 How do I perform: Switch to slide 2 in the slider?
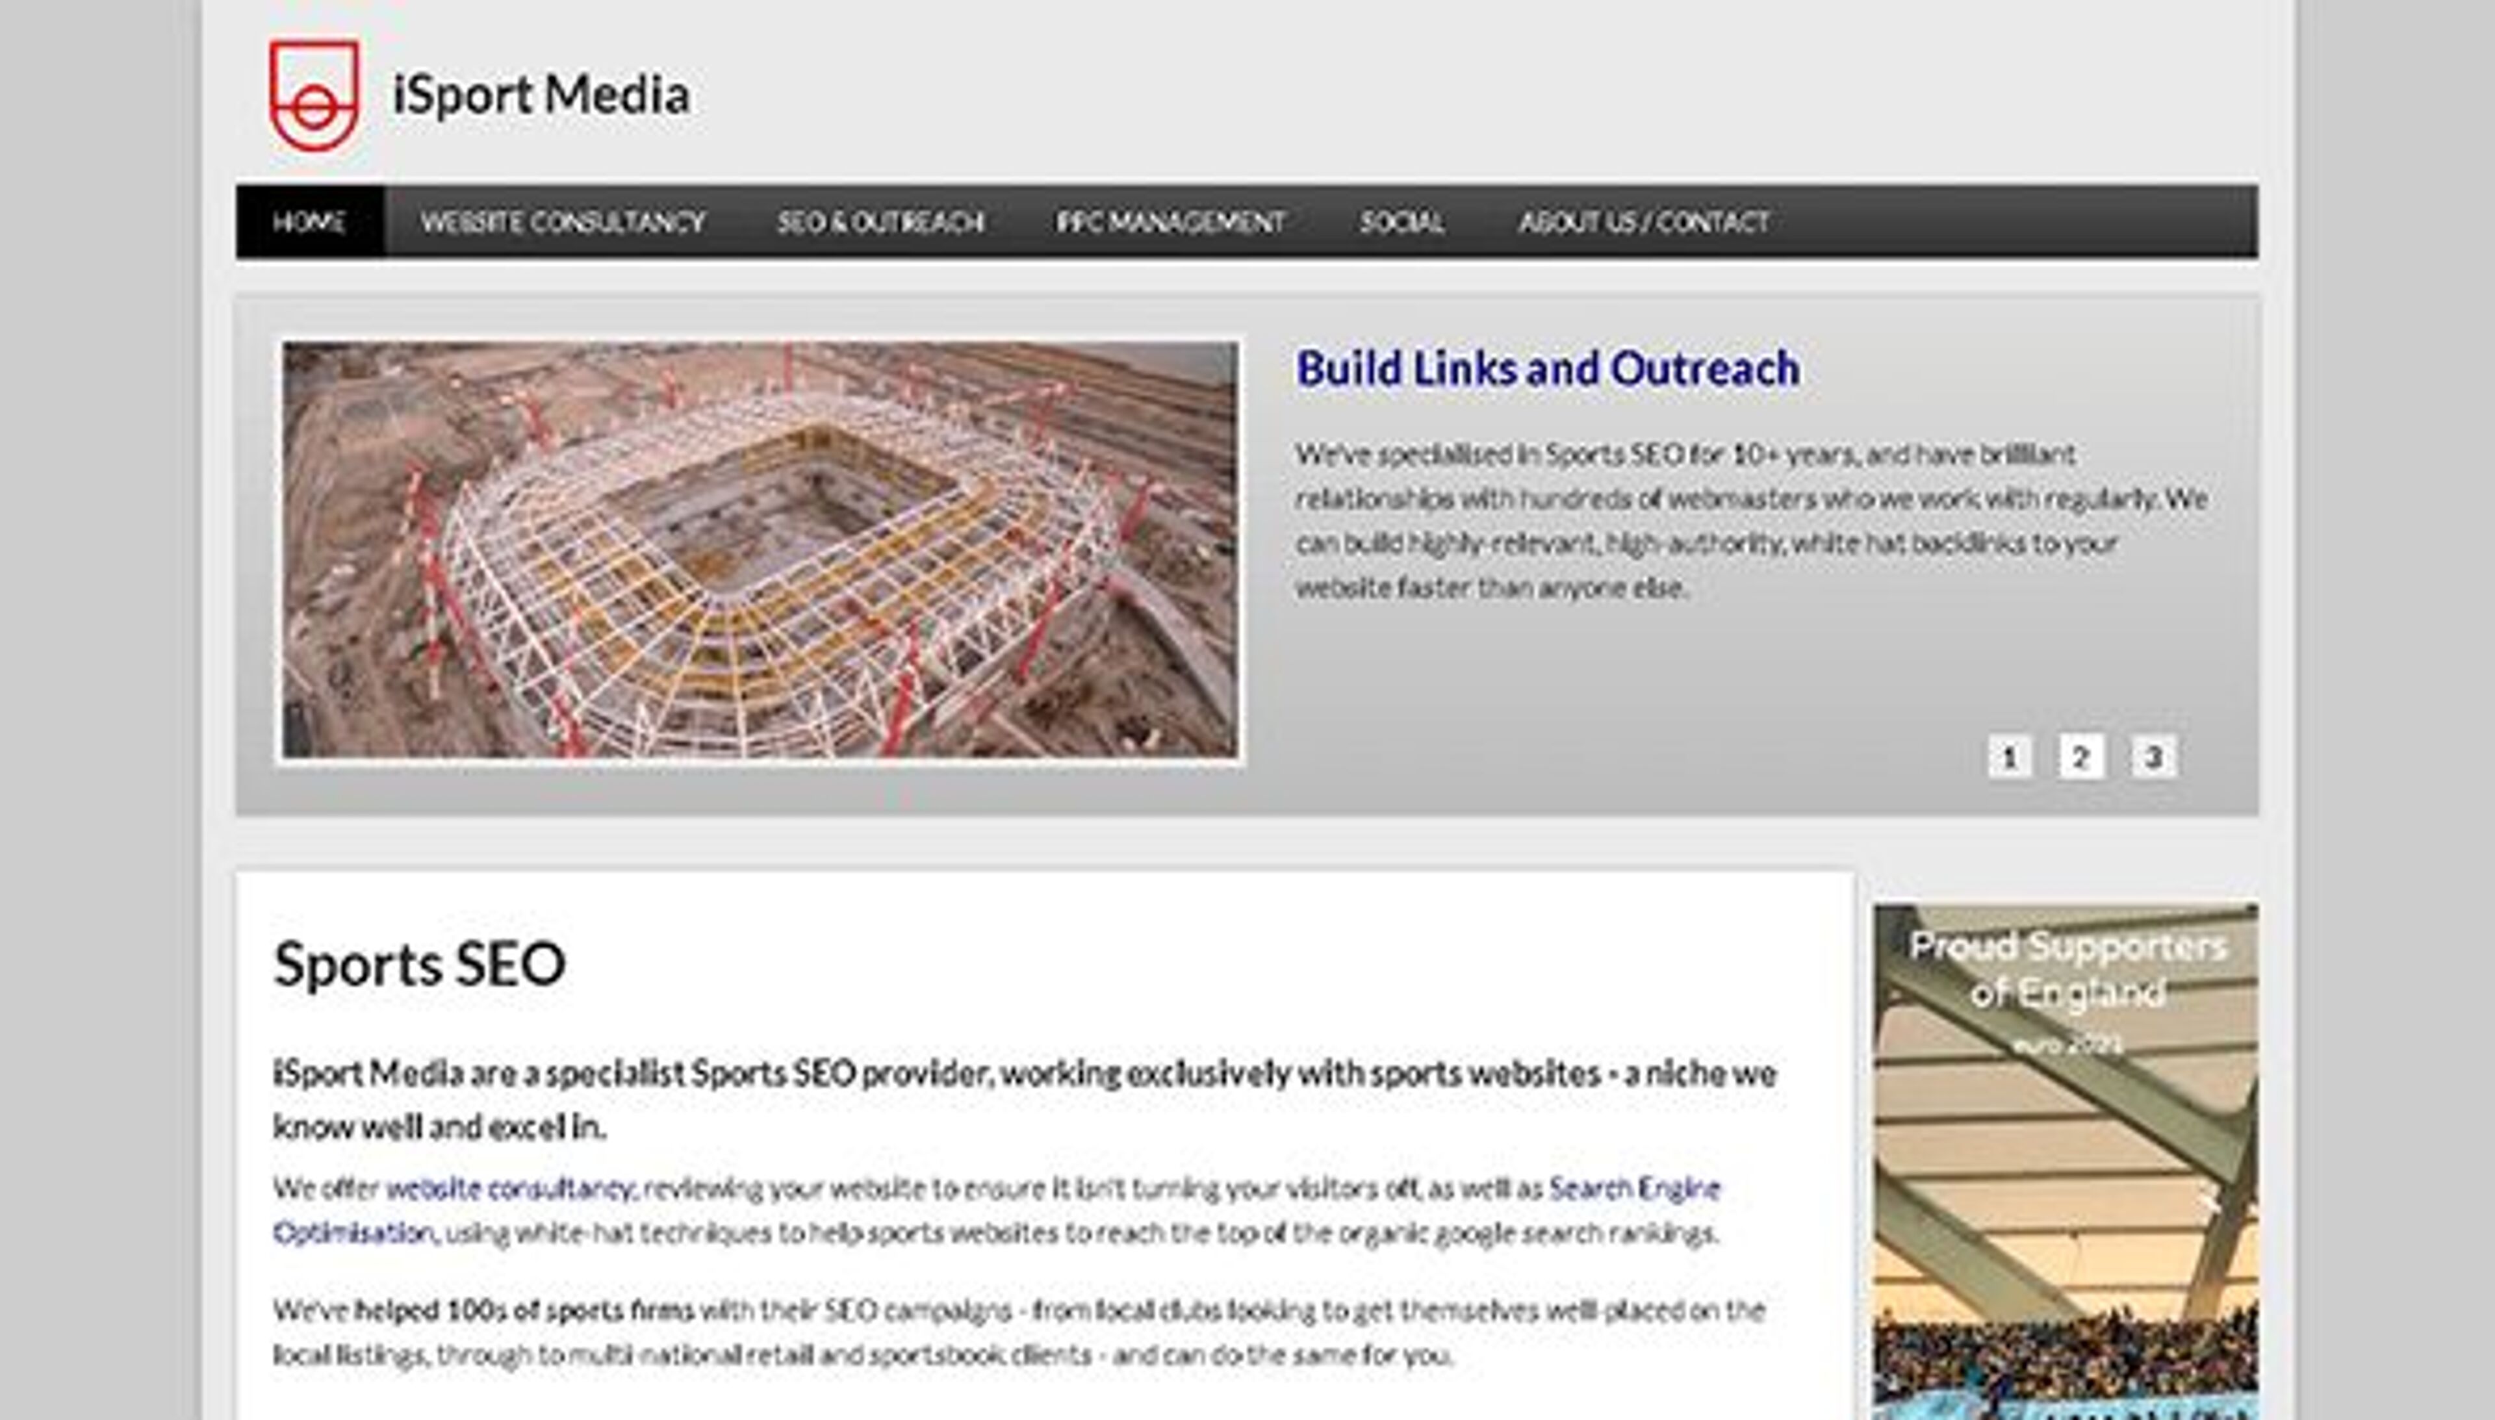point(2080,757)
